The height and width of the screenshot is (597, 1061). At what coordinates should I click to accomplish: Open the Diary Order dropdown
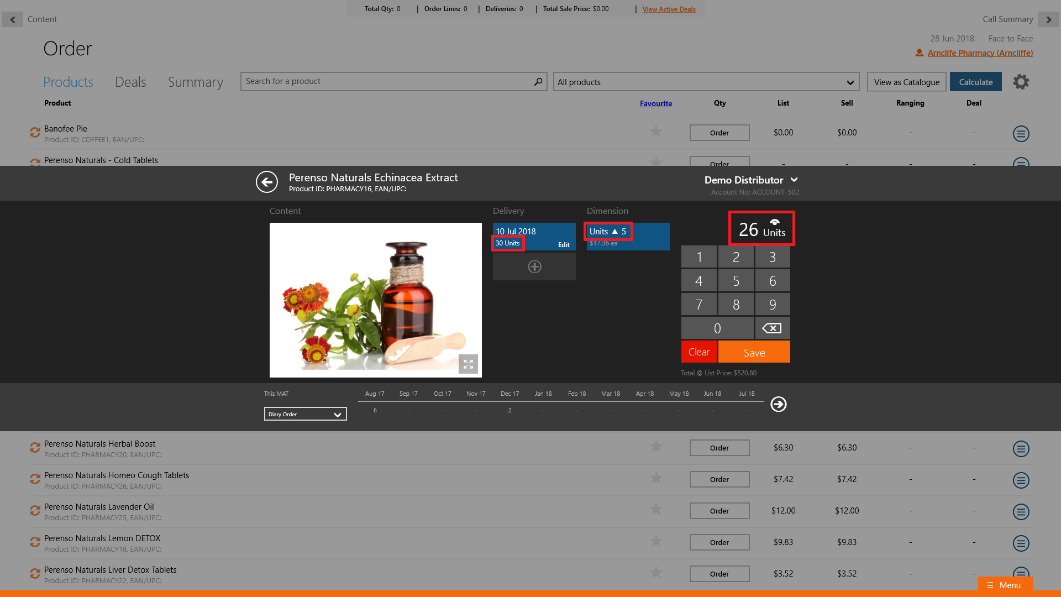point(305,414)
